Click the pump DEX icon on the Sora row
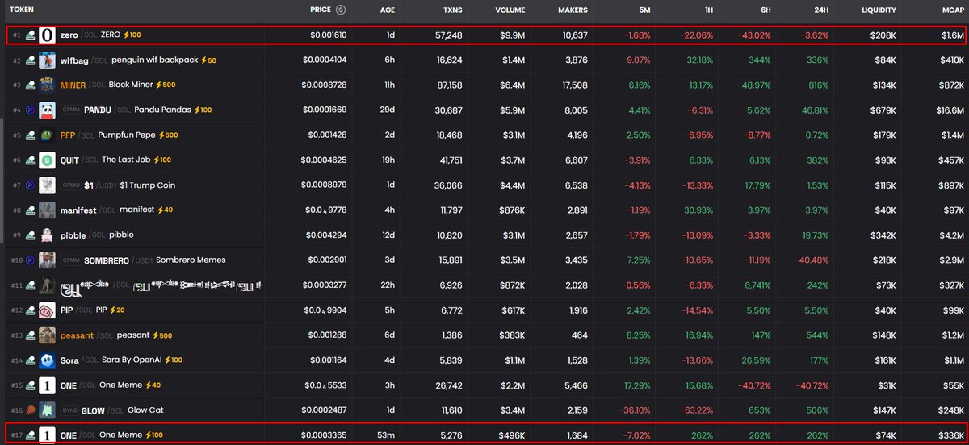 coord(30,360)
